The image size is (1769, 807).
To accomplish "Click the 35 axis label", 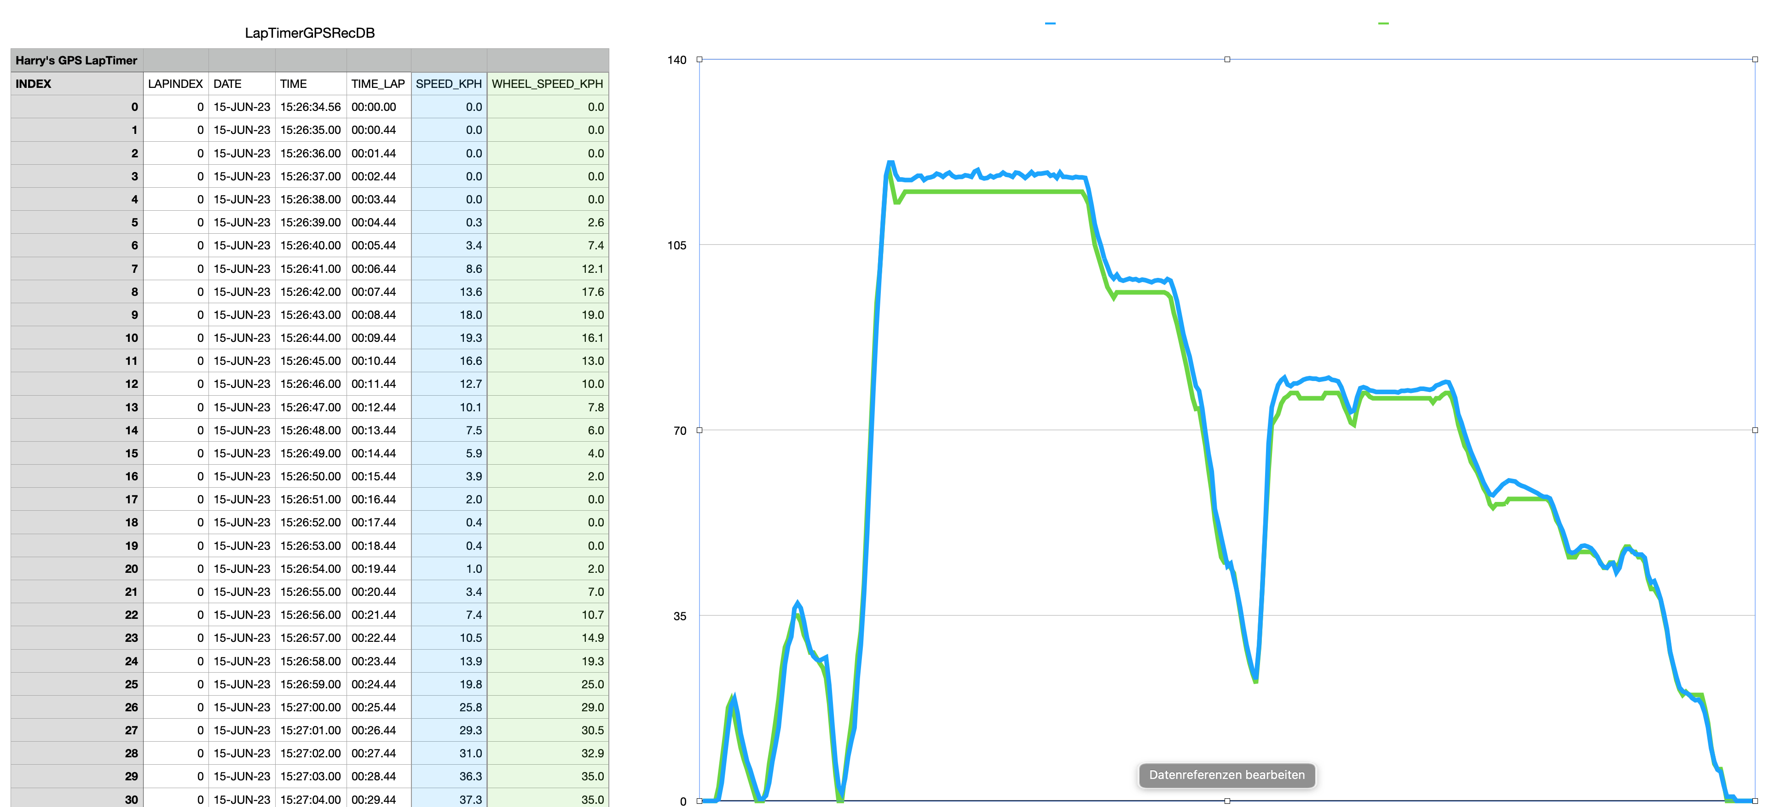I will coord(680,616).
